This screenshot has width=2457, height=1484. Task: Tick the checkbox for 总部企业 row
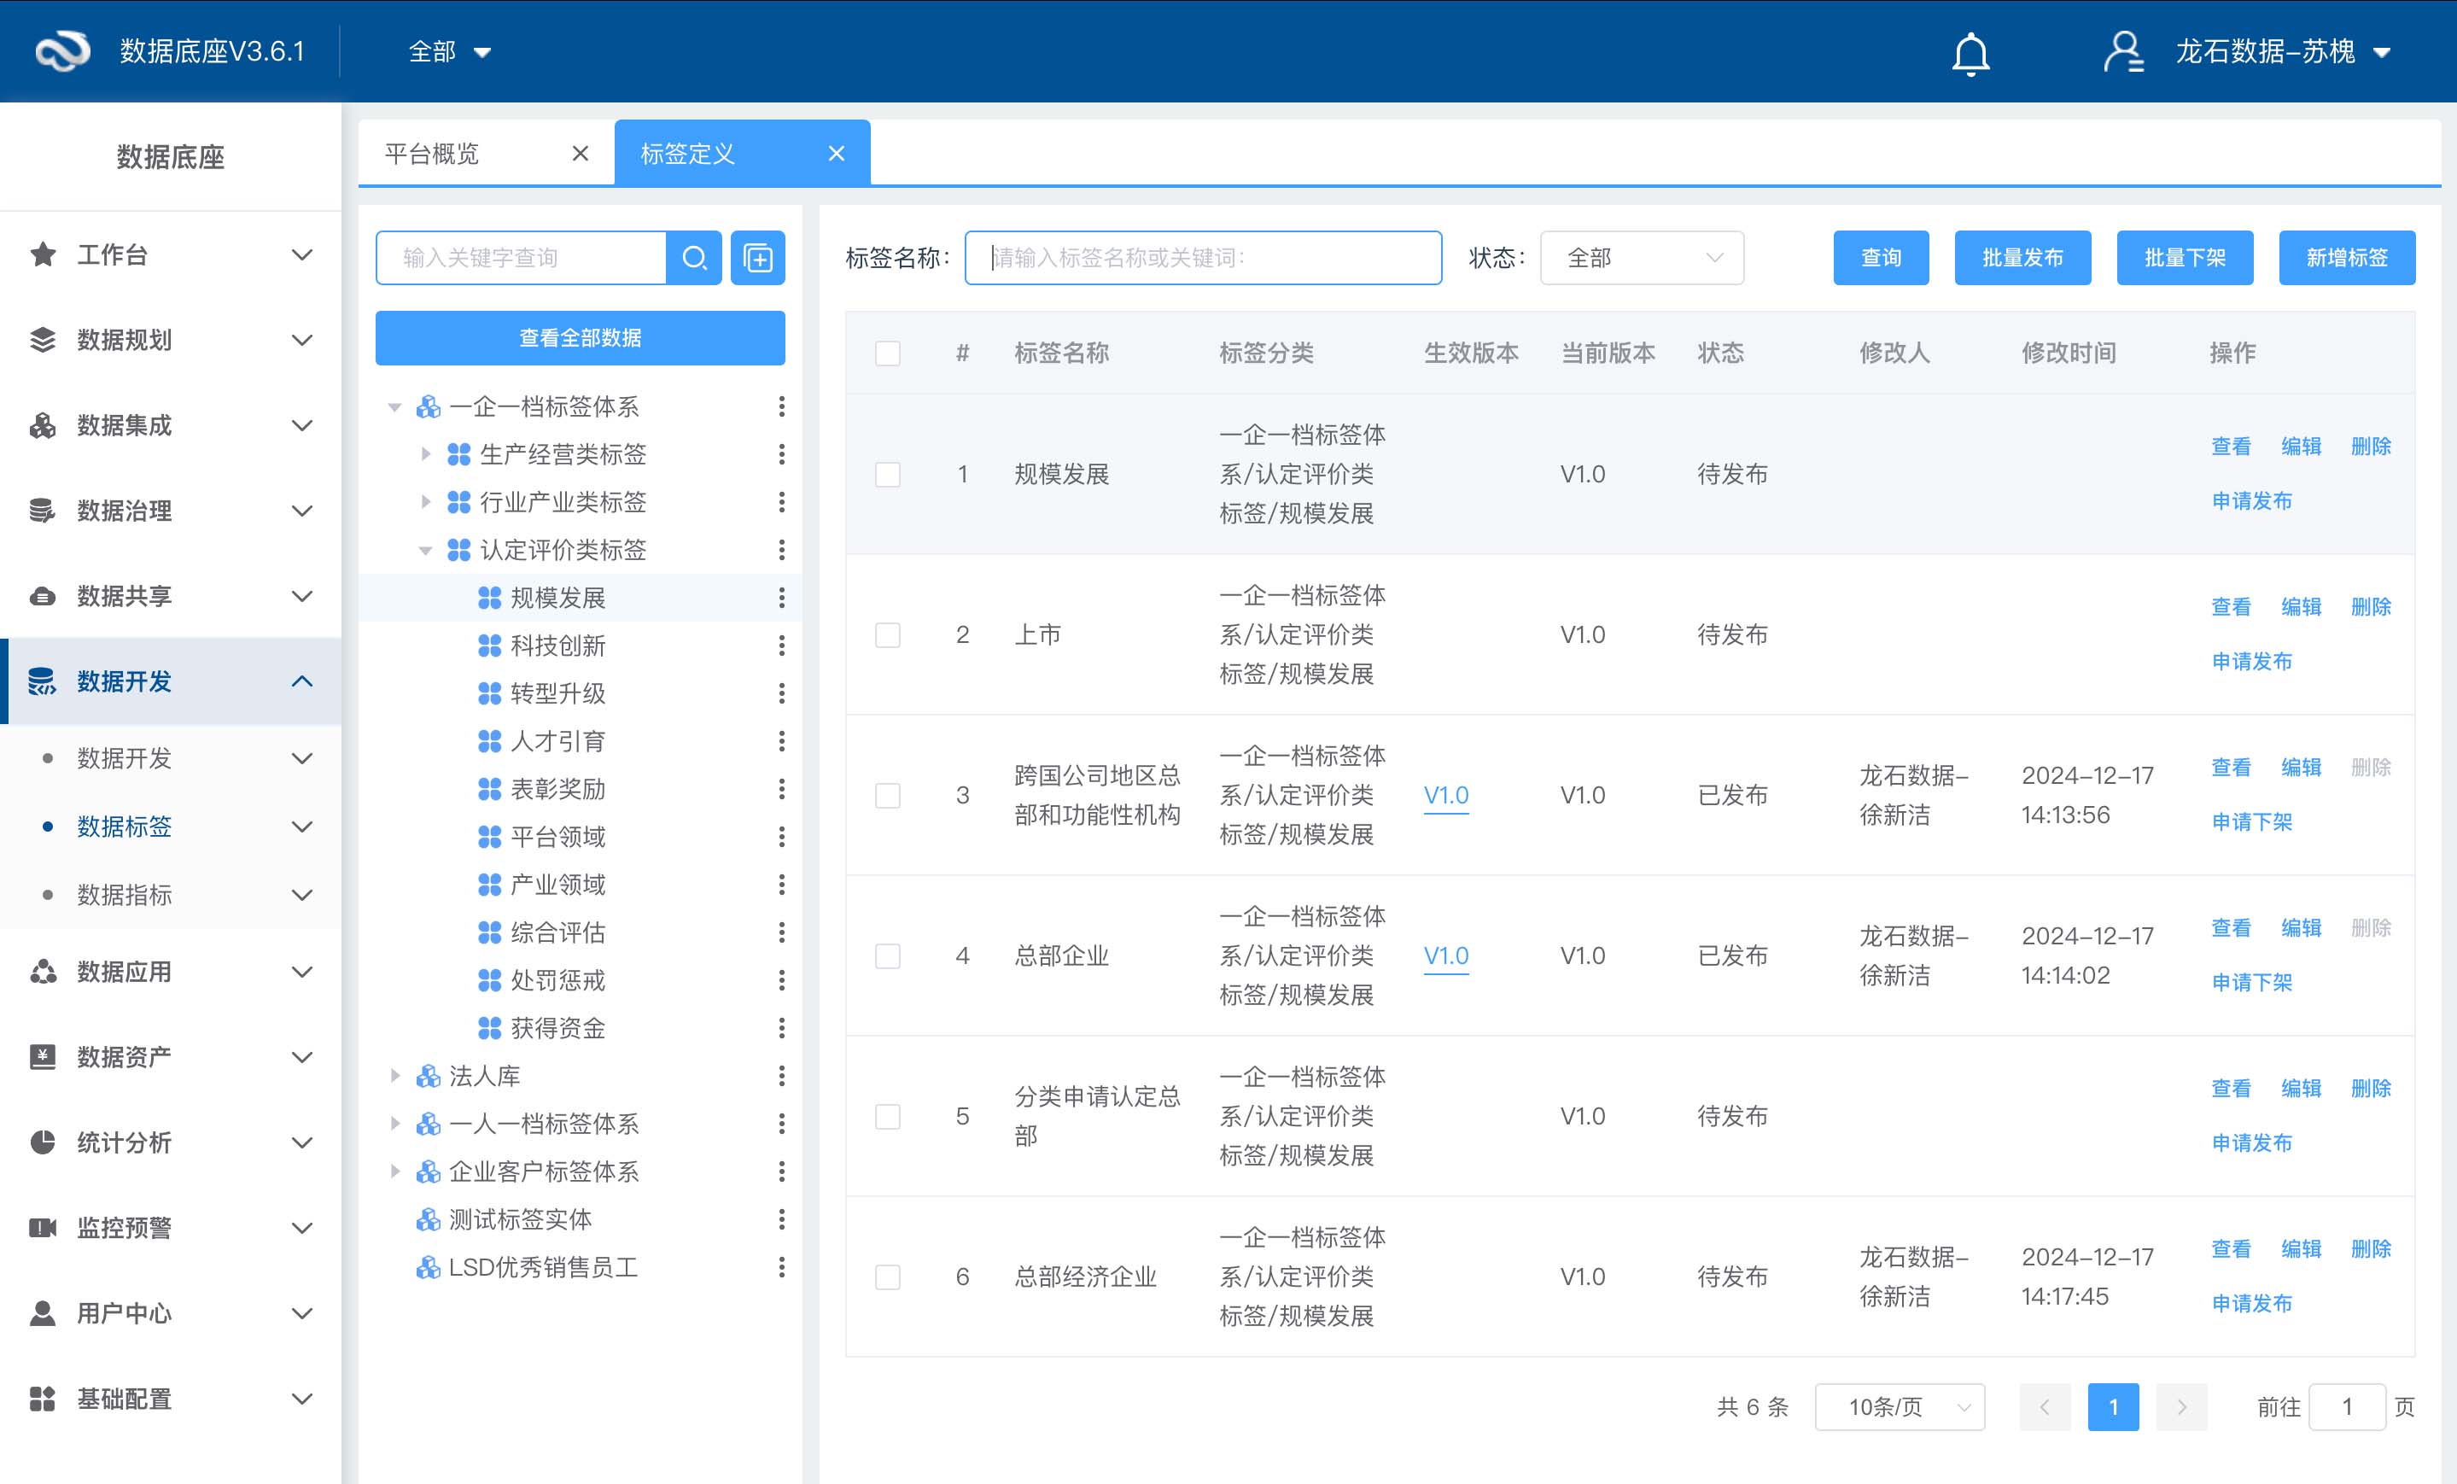point(888,955)
